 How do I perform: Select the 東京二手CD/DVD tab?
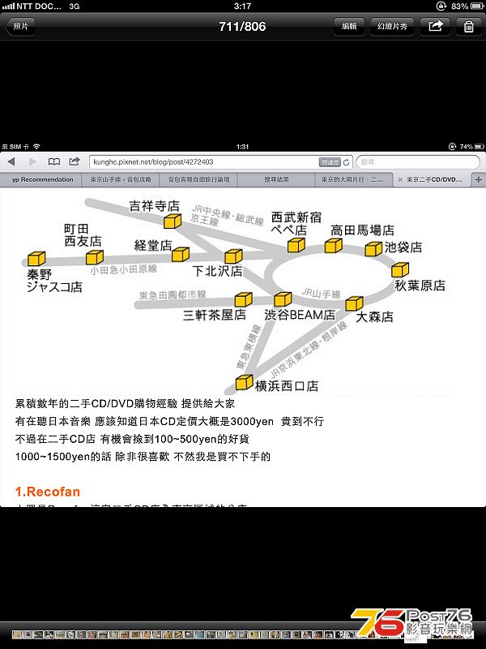coord(434,179)
